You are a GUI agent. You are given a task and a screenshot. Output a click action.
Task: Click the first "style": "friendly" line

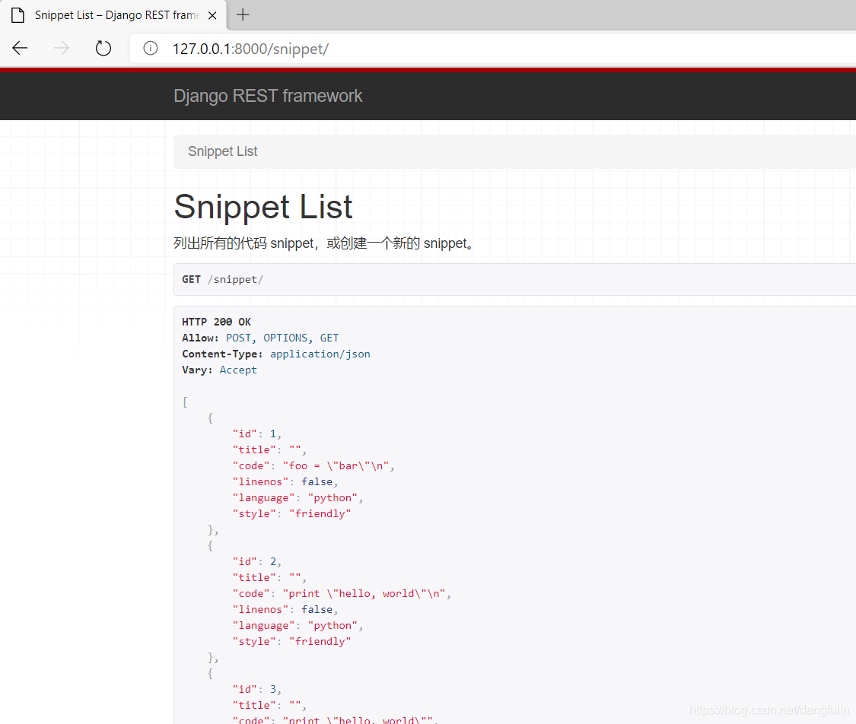pos(292,513)
